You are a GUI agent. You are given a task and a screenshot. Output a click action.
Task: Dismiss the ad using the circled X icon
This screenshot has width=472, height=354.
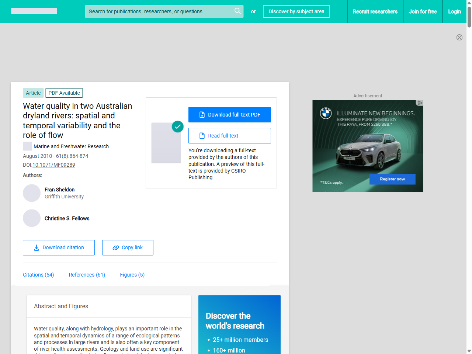(x=459, y=37)
